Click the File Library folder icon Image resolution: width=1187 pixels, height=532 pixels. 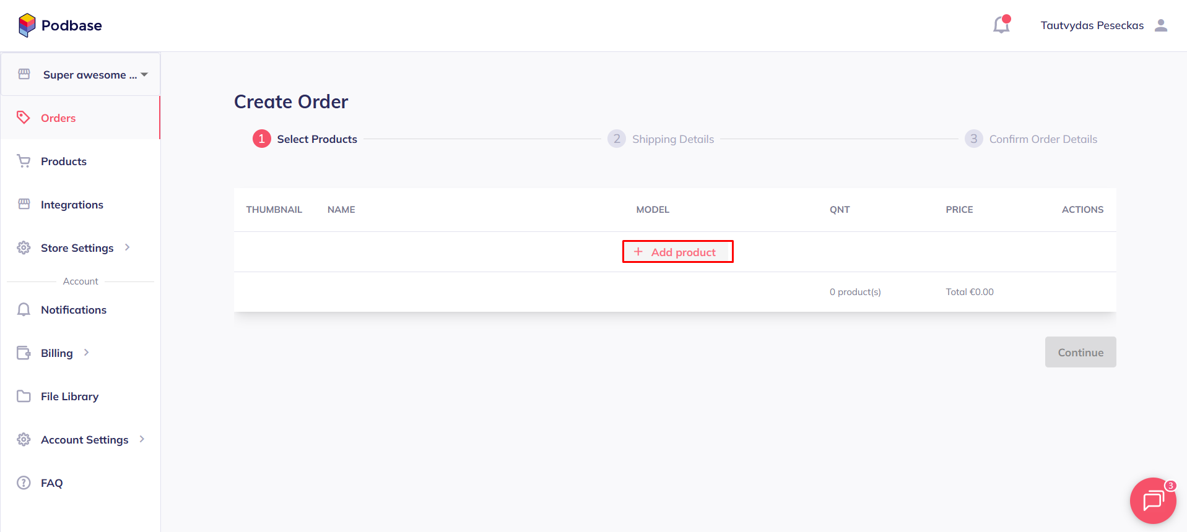click(24, 397)
